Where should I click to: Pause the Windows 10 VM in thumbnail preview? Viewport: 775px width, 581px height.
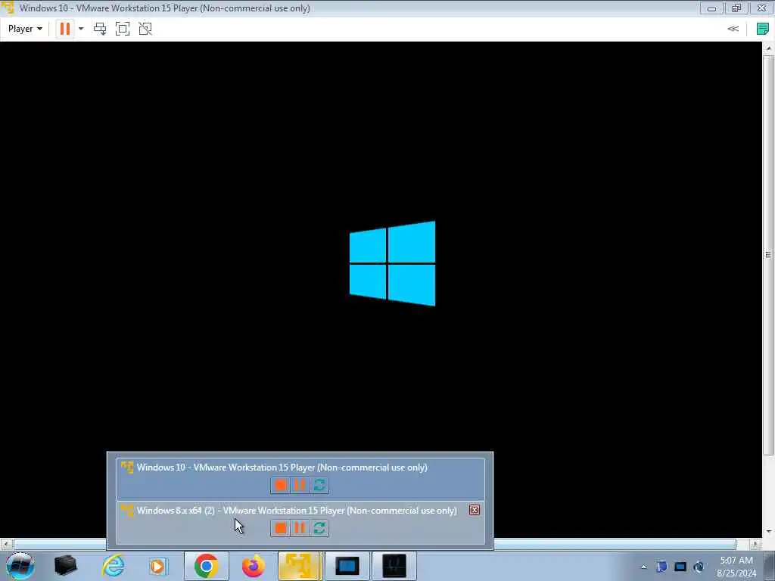pyautogui.click(x=300, y=485)
